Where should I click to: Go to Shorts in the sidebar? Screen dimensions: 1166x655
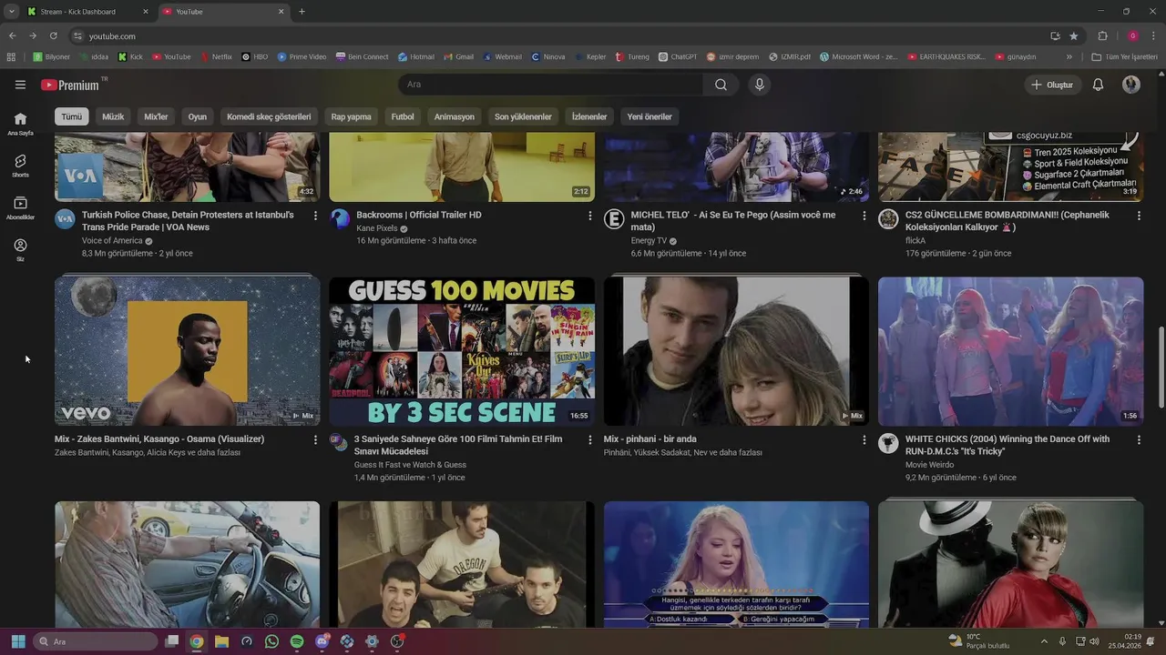[x=20, y=166]
